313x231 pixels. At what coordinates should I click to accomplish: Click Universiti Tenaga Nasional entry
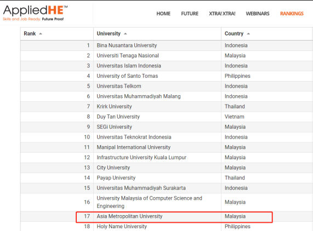tap(128, 56)
